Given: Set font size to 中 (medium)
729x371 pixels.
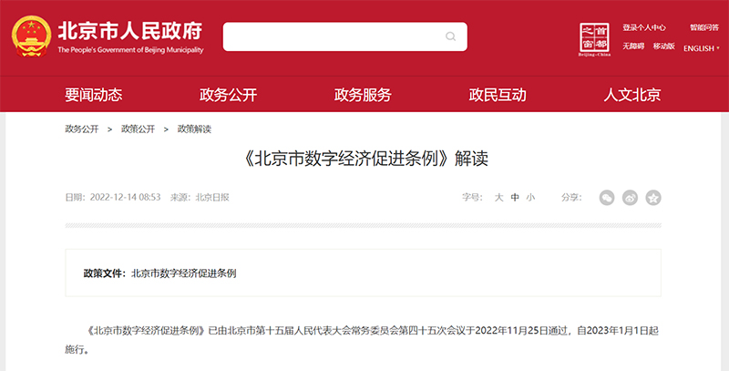Looking at the screenshot, I should coord(515,197).
